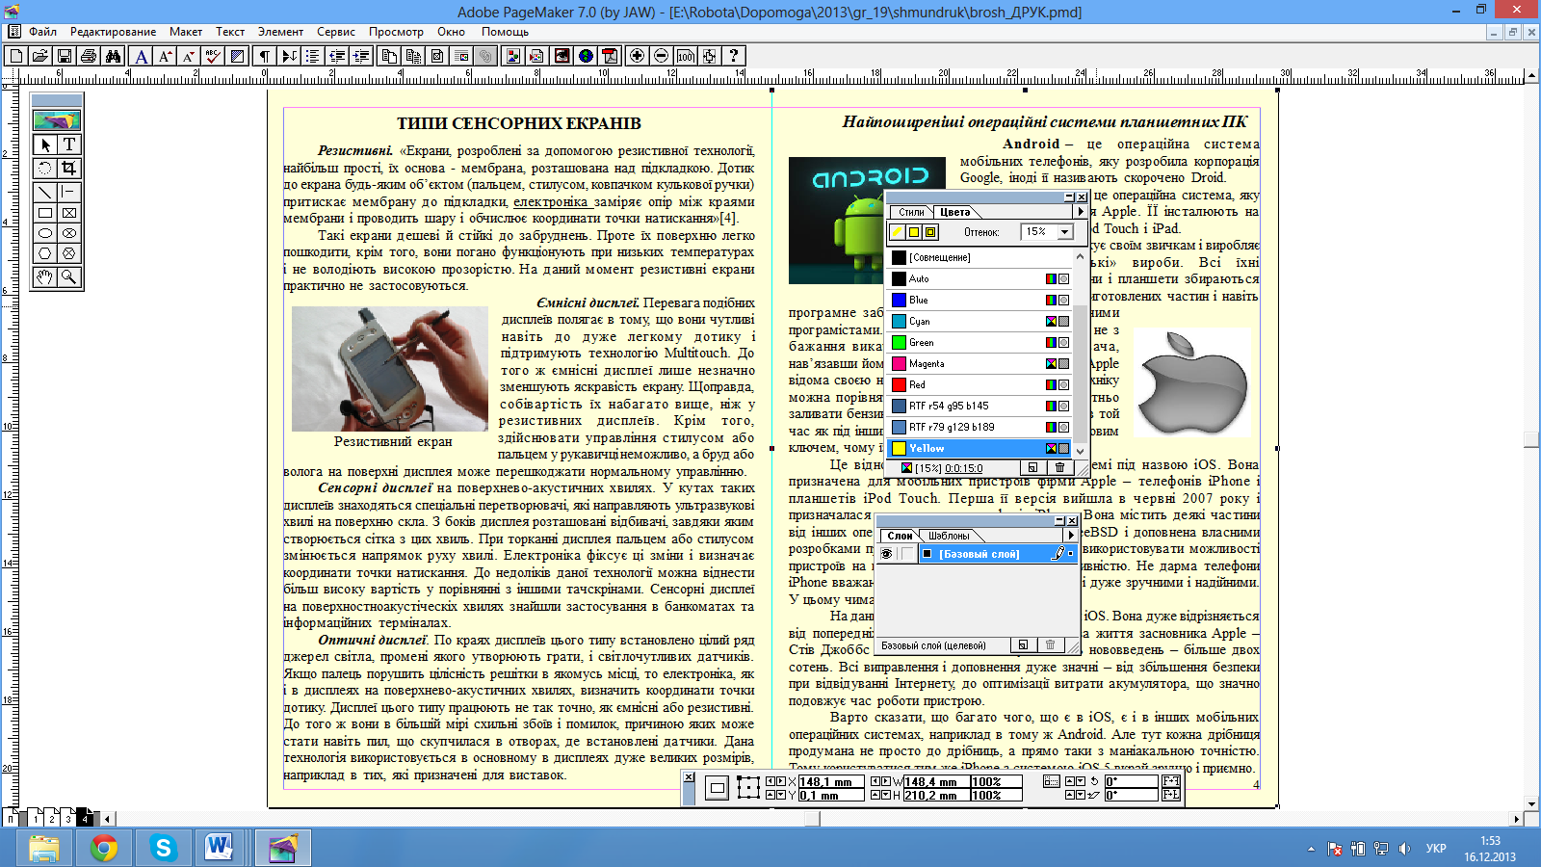
Task: Switch to the Шаблоны tab
Action: [x=950, y=536]
